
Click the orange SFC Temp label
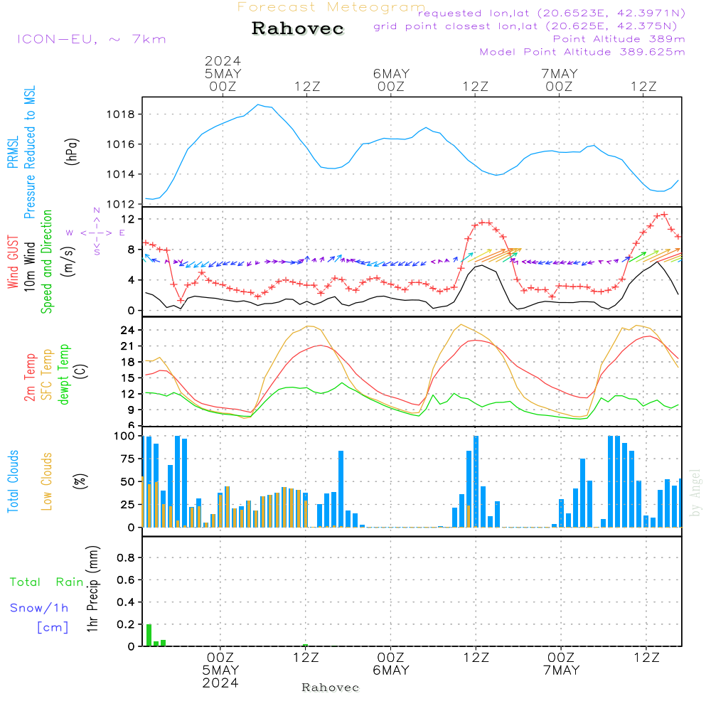[48, 375]
